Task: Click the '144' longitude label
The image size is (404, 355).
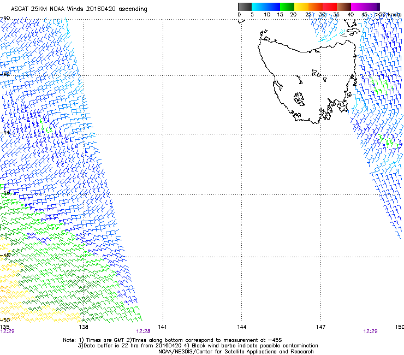Action: (242, 327)
